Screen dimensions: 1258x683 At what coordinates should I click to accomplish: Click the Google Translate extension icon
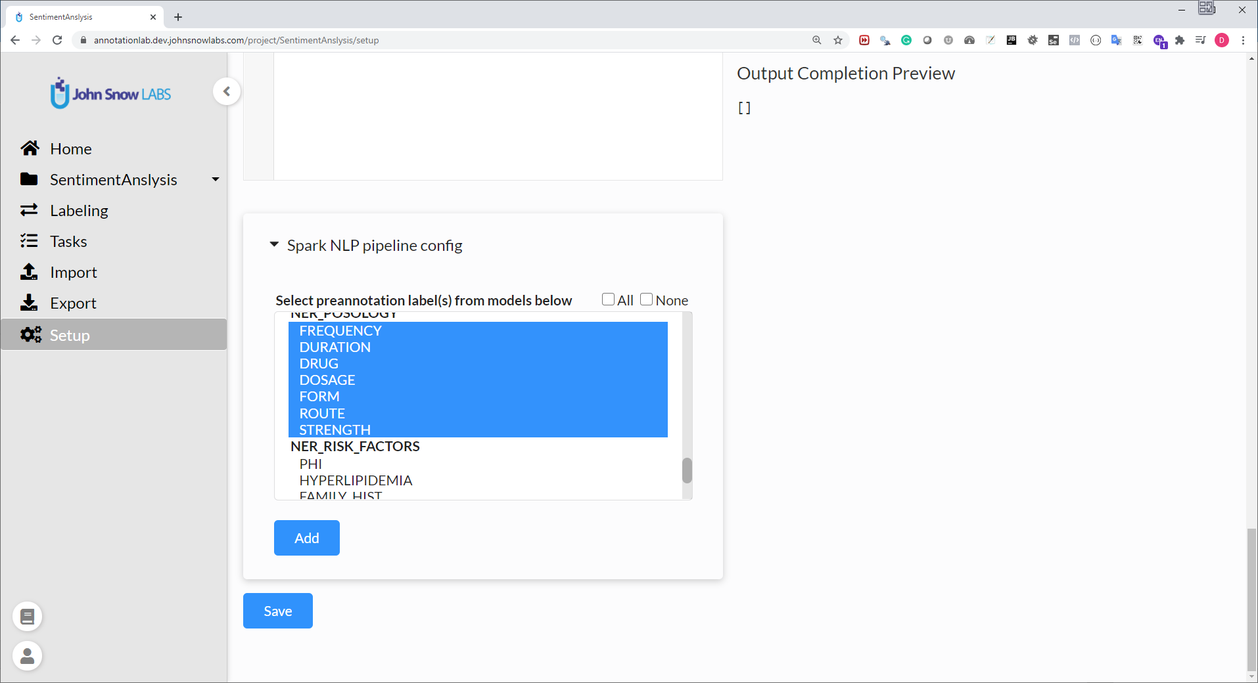pyautogui.click(x=1117, y=40)
